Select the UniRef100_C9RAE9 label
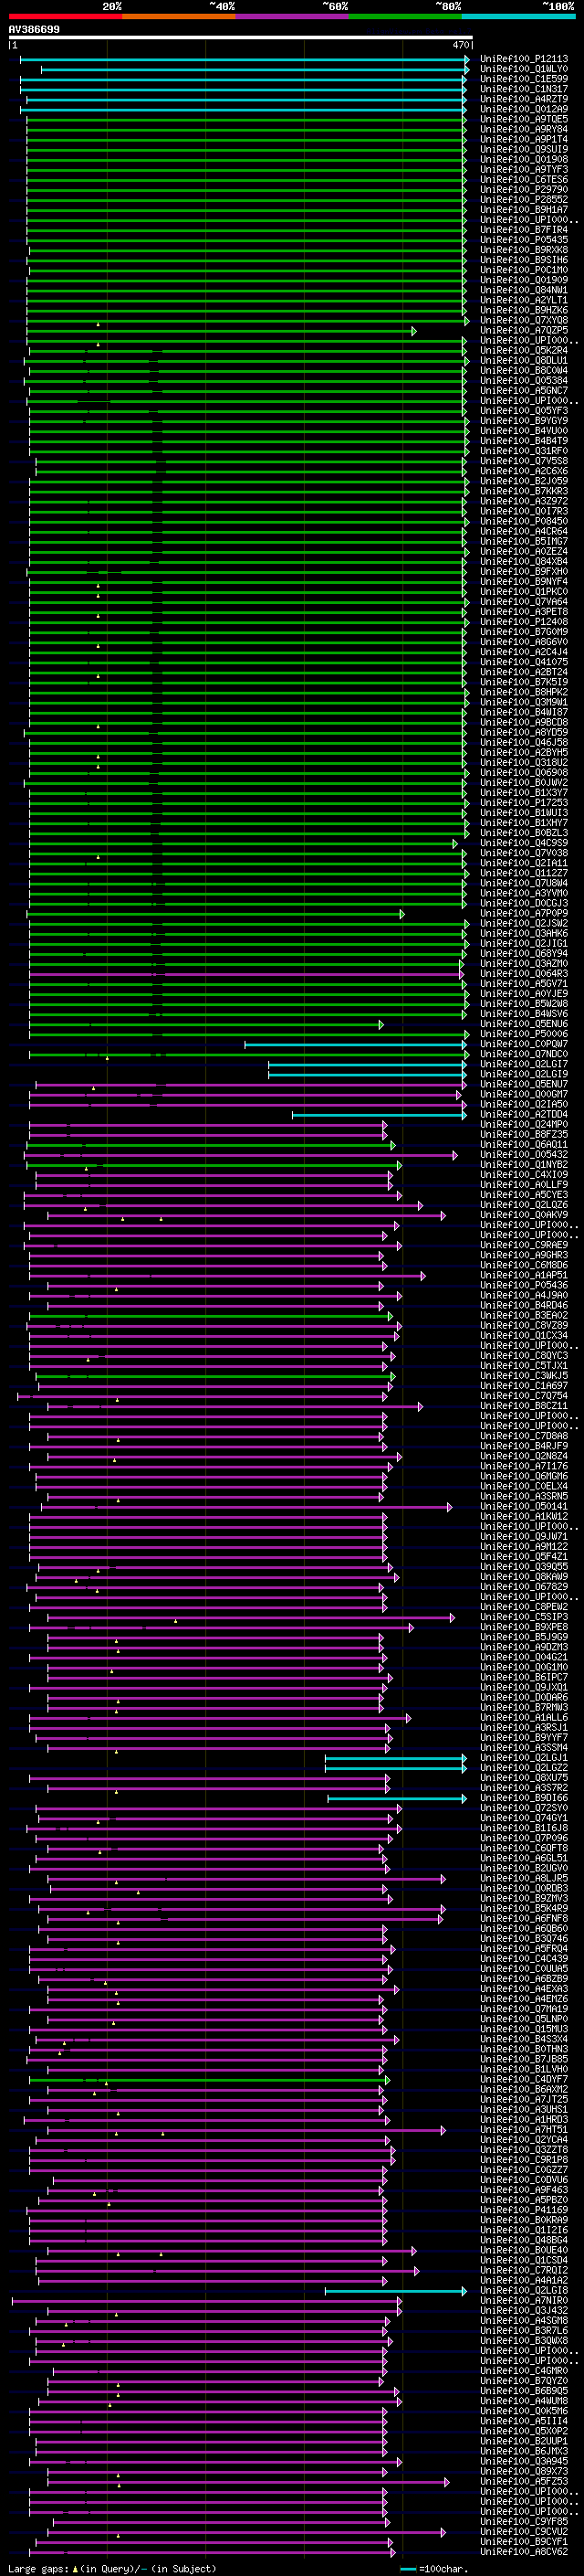Viewport: 584px width, 2576px height. (524, 1245)
